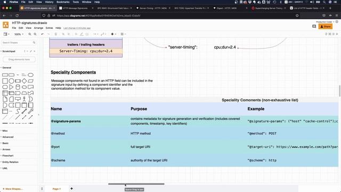
Task: Open the draw.io File menu
Action: coord(14,28)
